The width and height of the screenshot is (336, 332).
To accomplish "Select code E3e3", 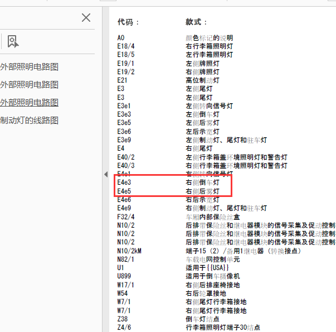I will [124, 114].
